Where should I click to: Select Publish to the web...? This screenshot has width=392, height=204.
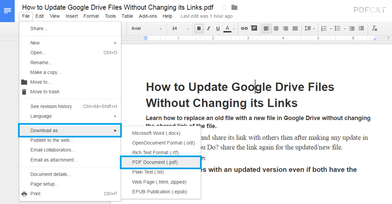(70, 140)
